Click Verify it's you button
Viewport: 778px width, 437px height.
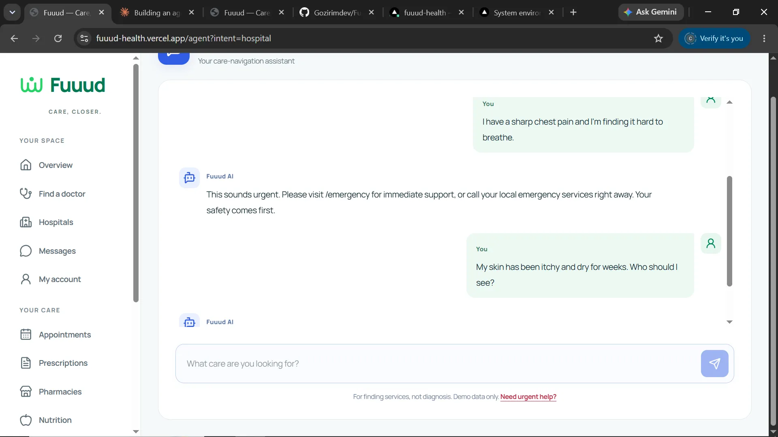tap(714, 38)
